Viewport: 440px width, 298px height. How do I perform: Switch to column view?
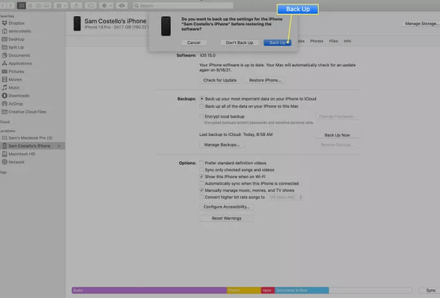click(x=38, y=6)
